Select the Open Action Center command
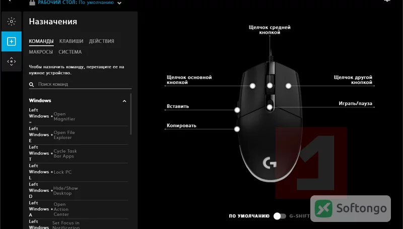Viewport: 403px width, 229px height. point(79,209)
